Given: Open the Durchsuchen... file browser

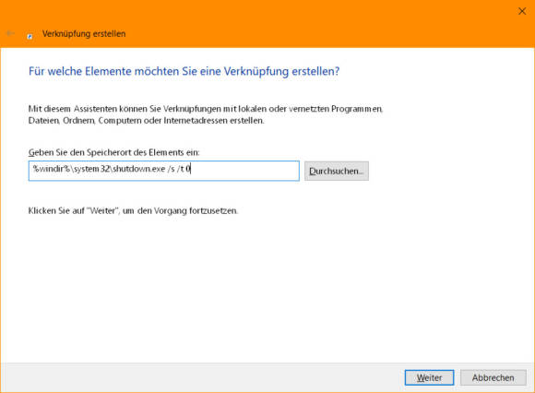Looking at the screenshot, I should click(x=337, y=171).
